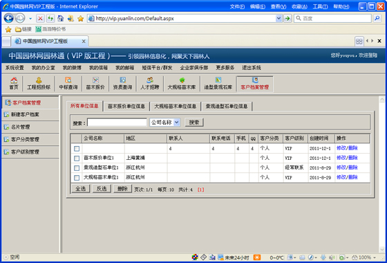Open the 我的办公室 menu
This screenshot has width=387, height=263.
(x=43, y=68)
